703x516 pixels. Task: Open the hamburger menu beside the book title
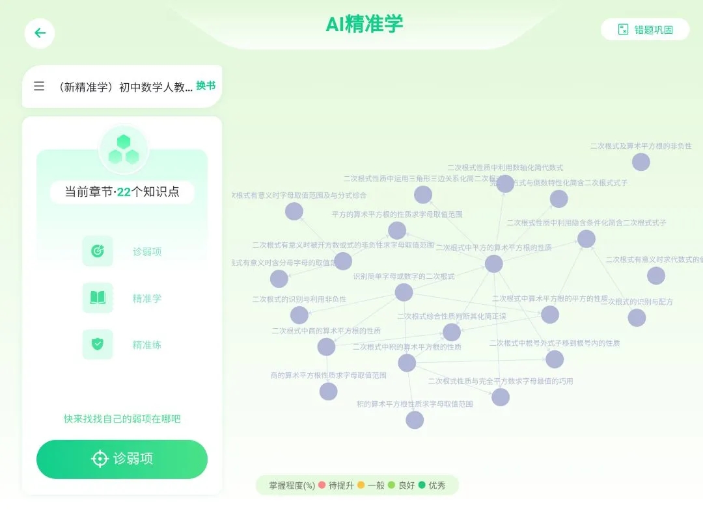pyautogui.click(x=39, y=86)
